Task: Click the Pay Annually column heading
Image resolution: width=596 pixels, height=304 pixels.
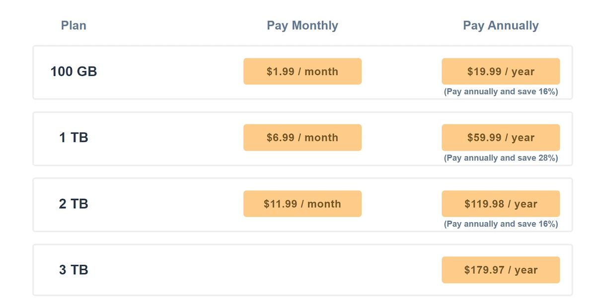Action: pos(501,26)
